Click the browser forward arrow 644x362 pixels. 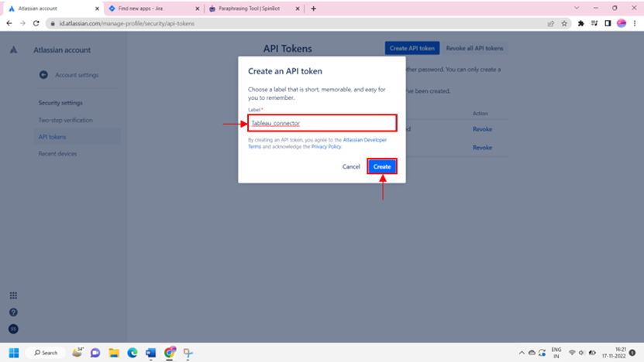click(x=22, y=23)
